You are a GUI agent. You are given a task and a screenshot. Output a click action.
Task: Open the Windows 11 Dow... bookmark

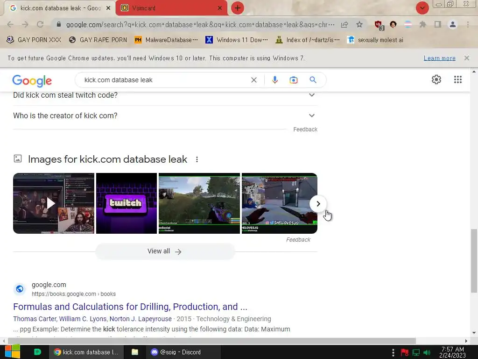click(237, 40)
